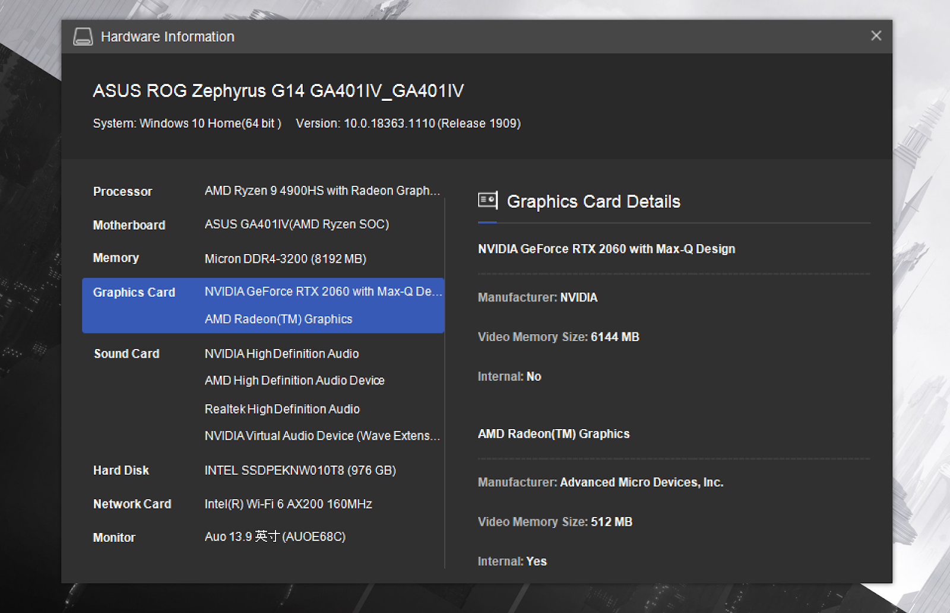Image resolution: width=950 pixels, height=613 pixels.
Task: Click the ASUS GA401IV(AMD Ryzen SOC) motherboard entry
Action: tap(297, 224)
